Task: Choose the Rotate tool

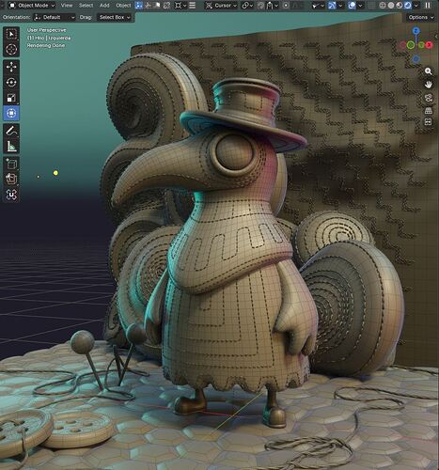Action: click(11, 82)
